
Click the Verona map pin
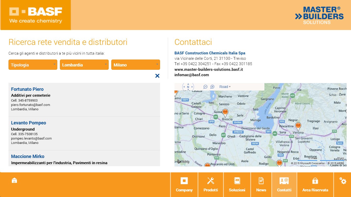click(298, 127)
